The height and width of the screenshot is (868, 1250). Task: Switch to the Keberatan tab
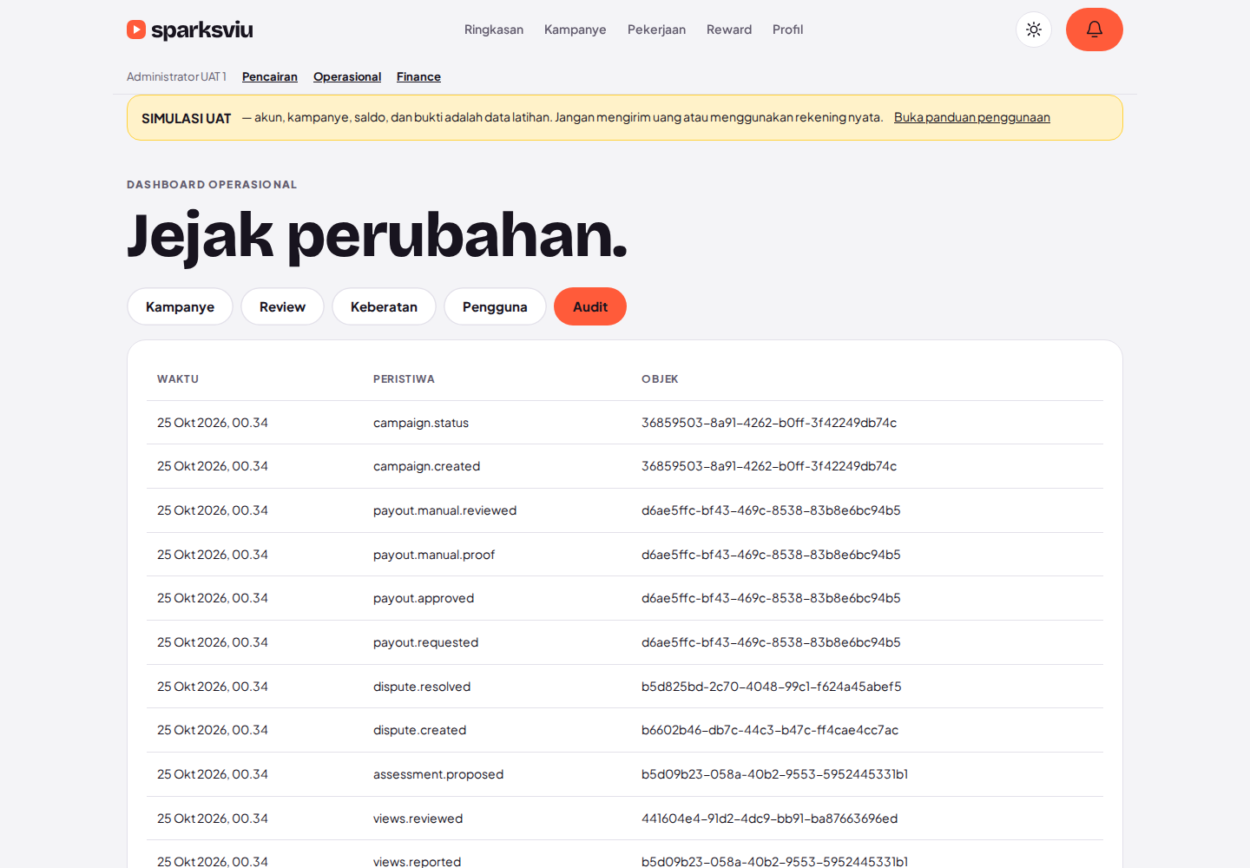384,306
